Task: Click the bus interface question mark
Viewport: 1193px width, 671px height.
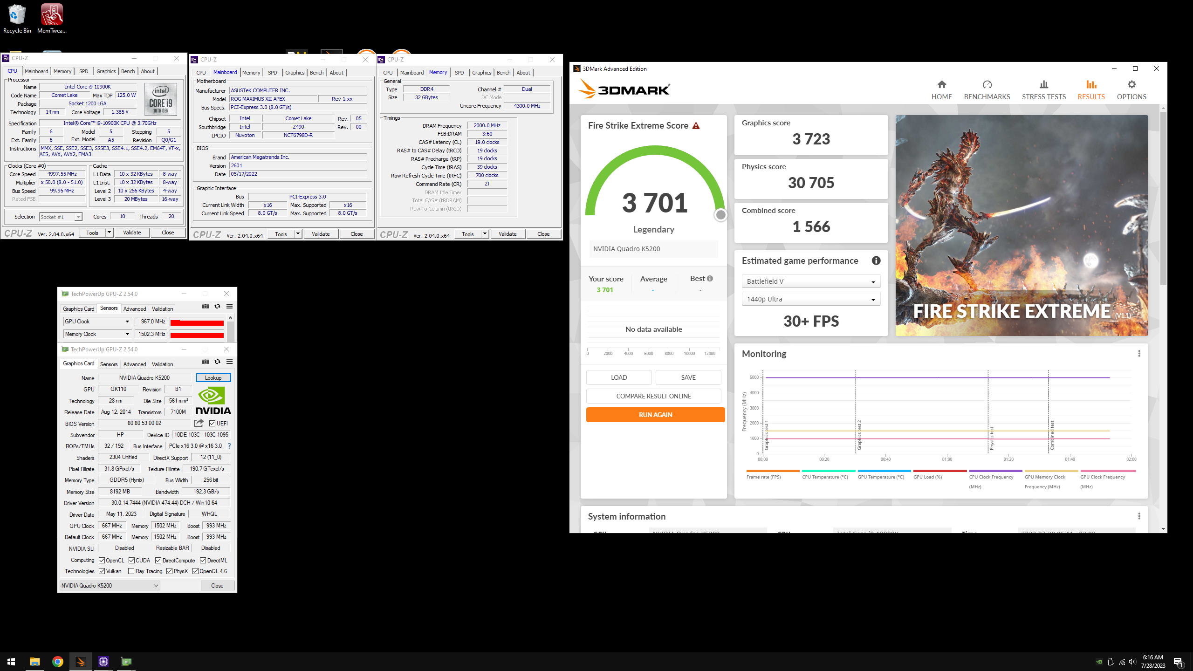Action: coord(229,446)
